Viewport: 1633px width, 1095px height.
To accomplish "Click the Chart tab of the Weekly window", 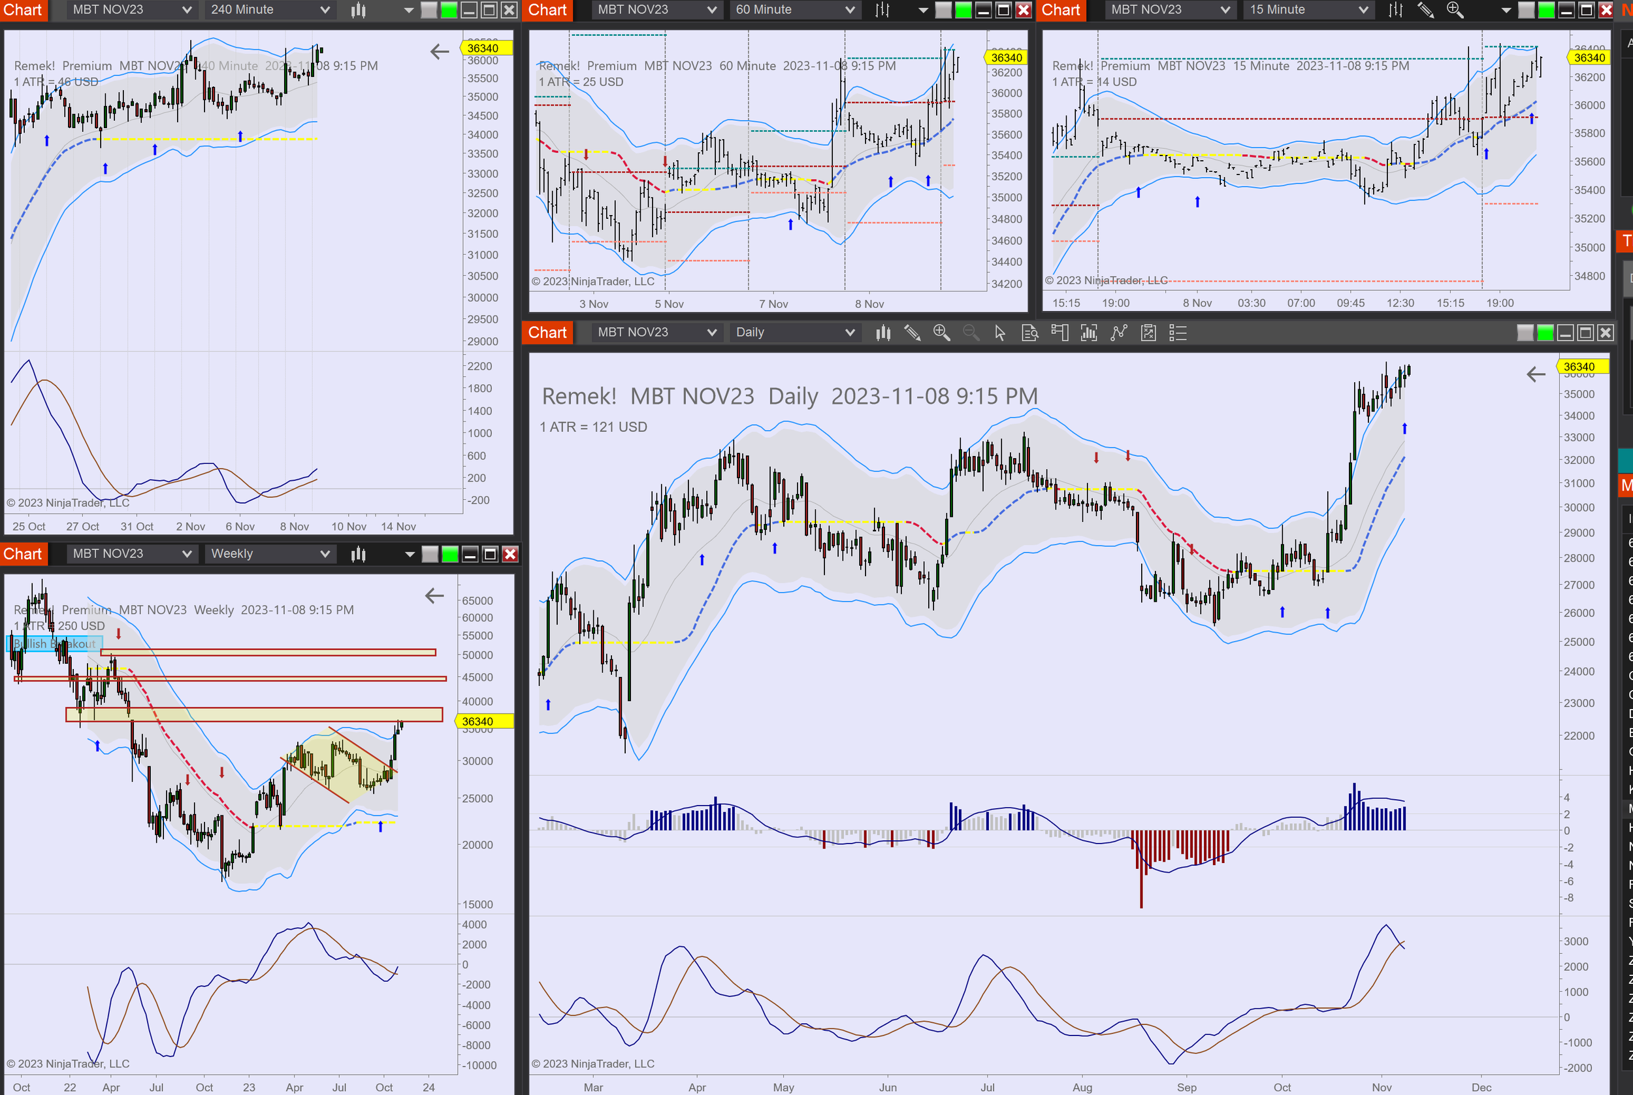I will click(x=23, y=555).
